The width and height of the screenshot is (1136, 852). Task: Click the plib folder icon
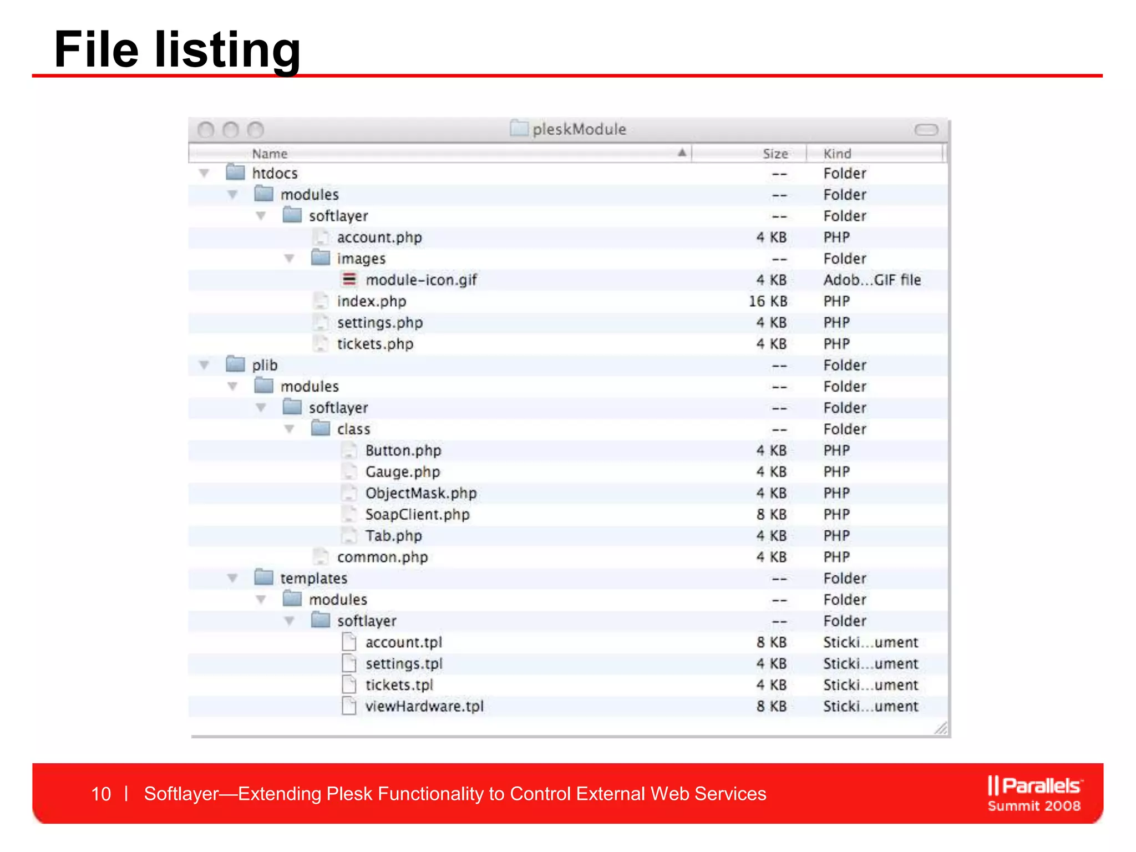pyautogui.click(x=235, y=364)
